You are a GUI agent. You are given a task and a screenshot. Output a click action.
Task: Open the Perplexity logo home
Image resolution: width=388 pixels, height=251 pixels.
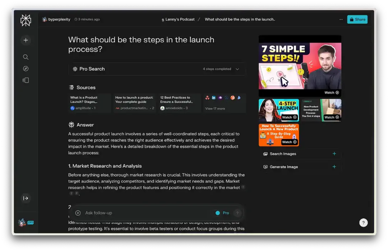pos(26,20)
